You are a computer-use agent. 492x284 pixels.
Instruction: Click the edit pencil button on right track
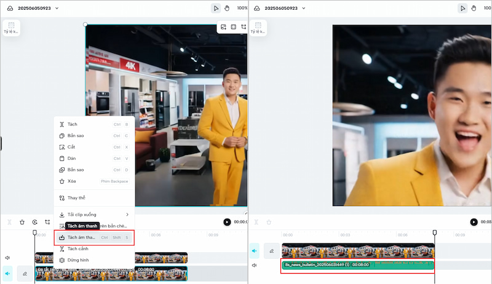[x=272, y=251]
